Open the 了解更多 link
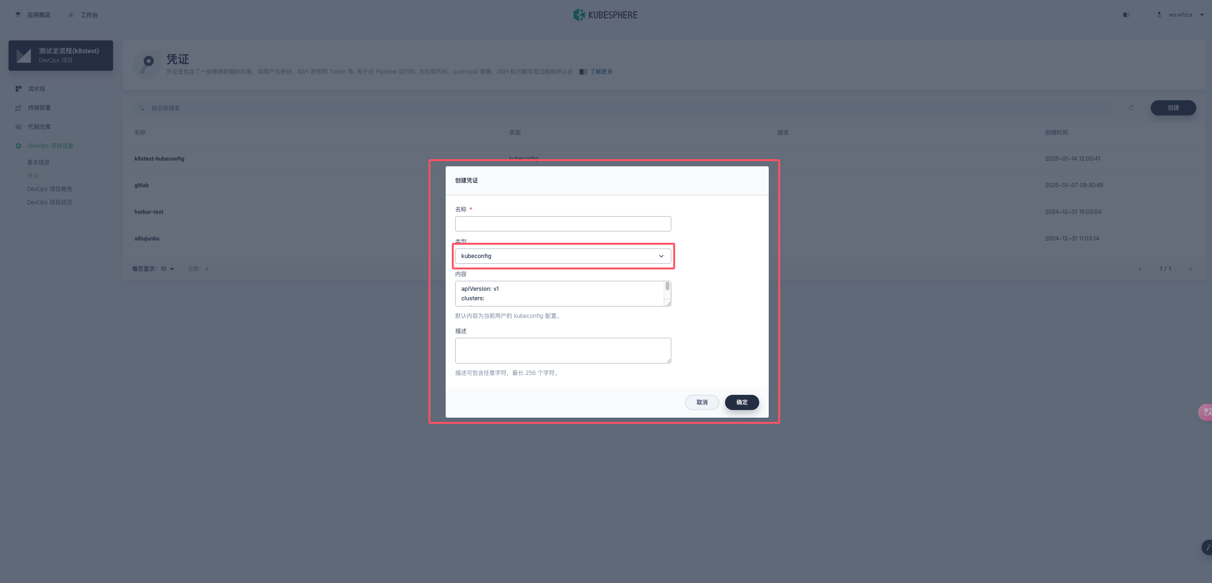1212x583 pixels. (601, 72)
